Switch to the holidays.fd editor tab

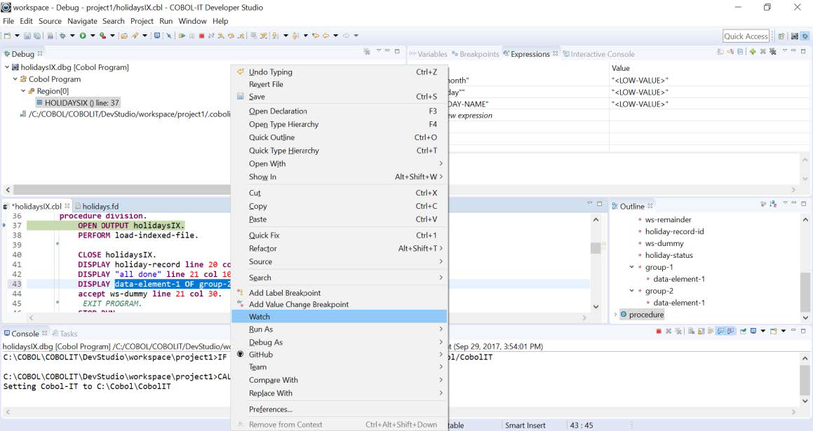(x=100, y=207)
